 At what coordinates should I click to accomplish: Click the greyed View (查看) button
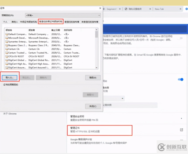click(91, 95)
